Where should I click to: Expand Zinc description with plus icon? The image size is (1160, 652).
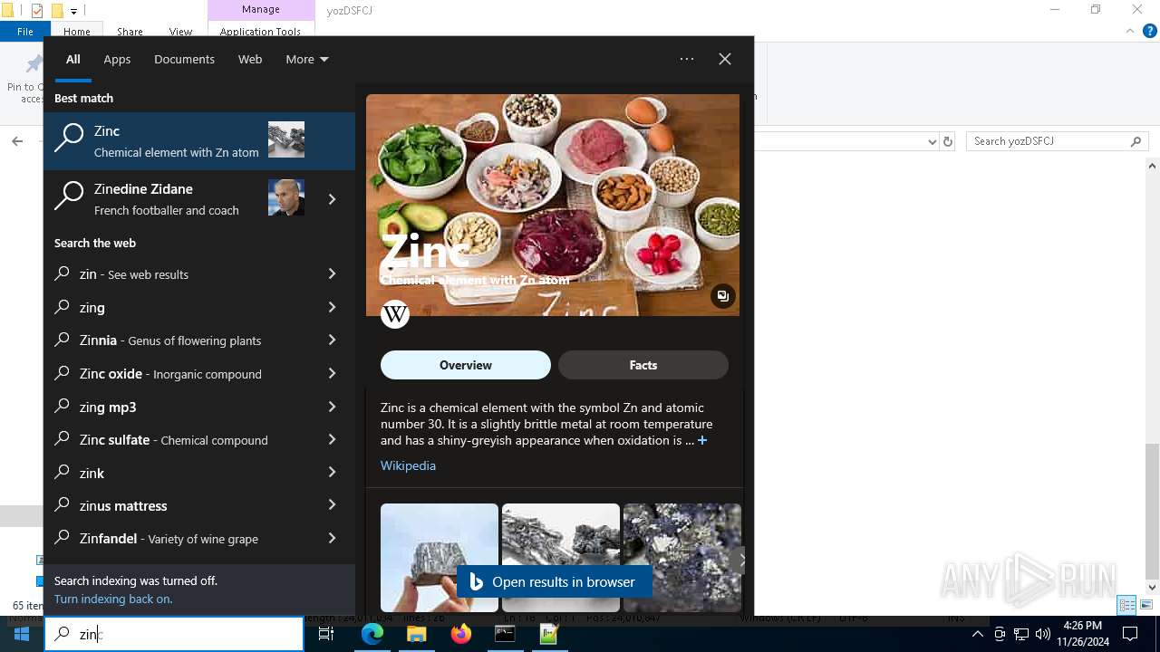(702, 440)
